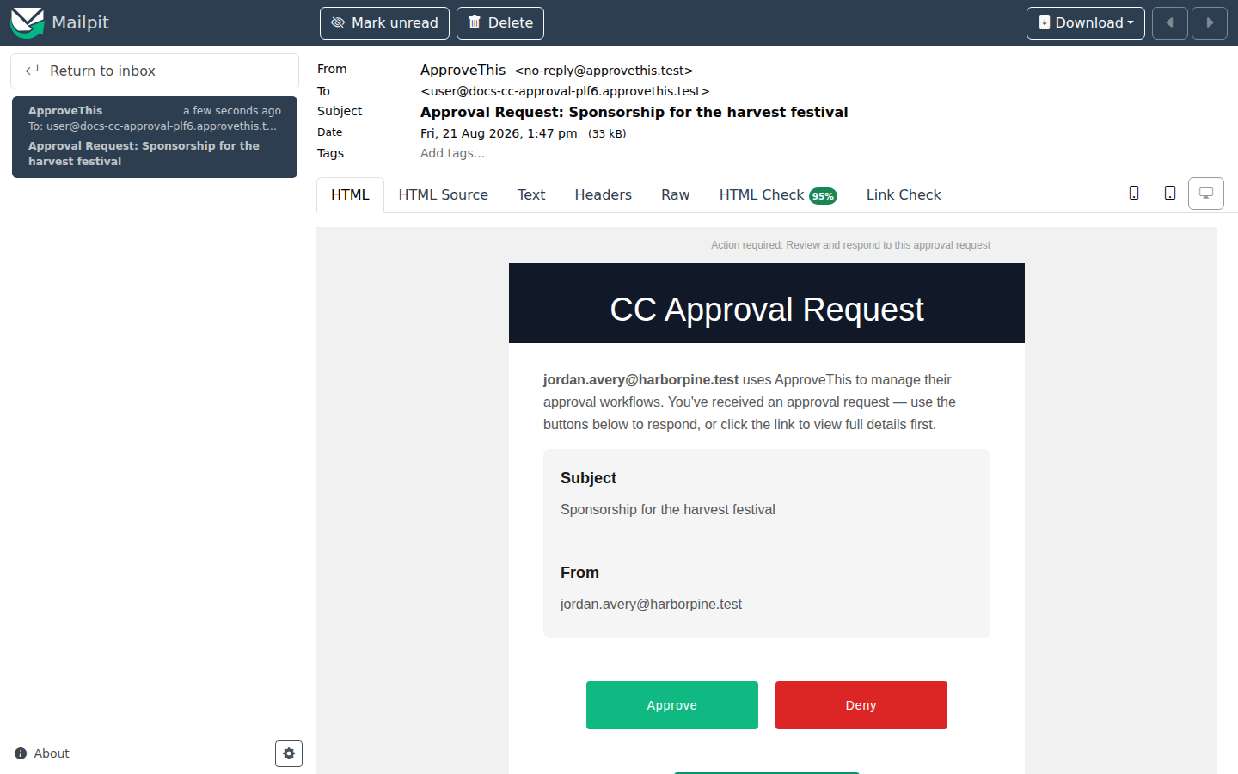Open settings via the gear icon

point(289,753)
